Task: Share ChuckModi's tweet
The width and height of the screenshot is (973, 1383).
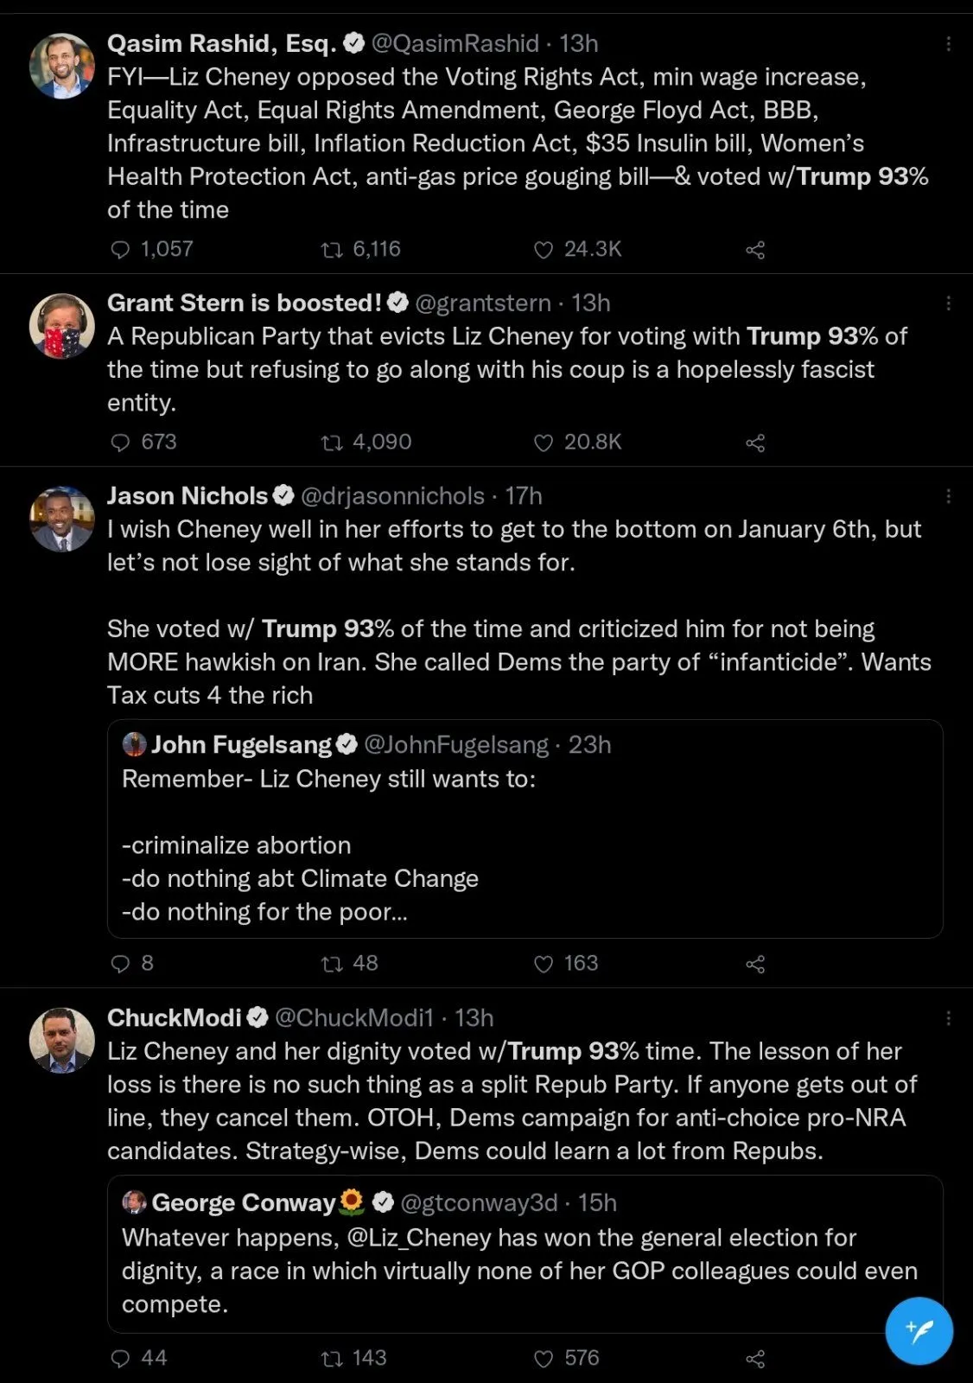Action: [x=755, y=1359]
